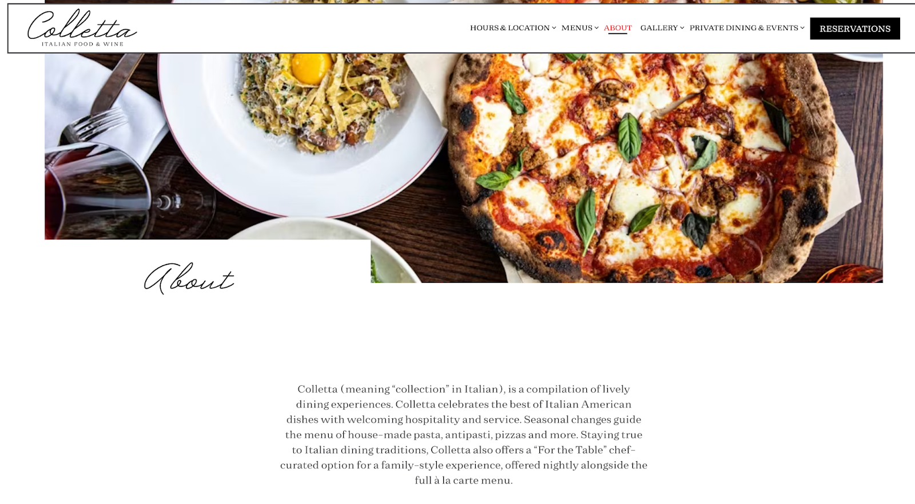
Task: Select the red About navigation link
Action: 618,28
